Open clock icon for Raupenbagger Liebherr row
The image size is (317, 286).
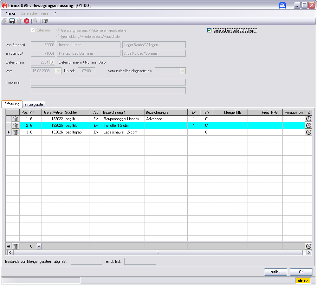308,119
